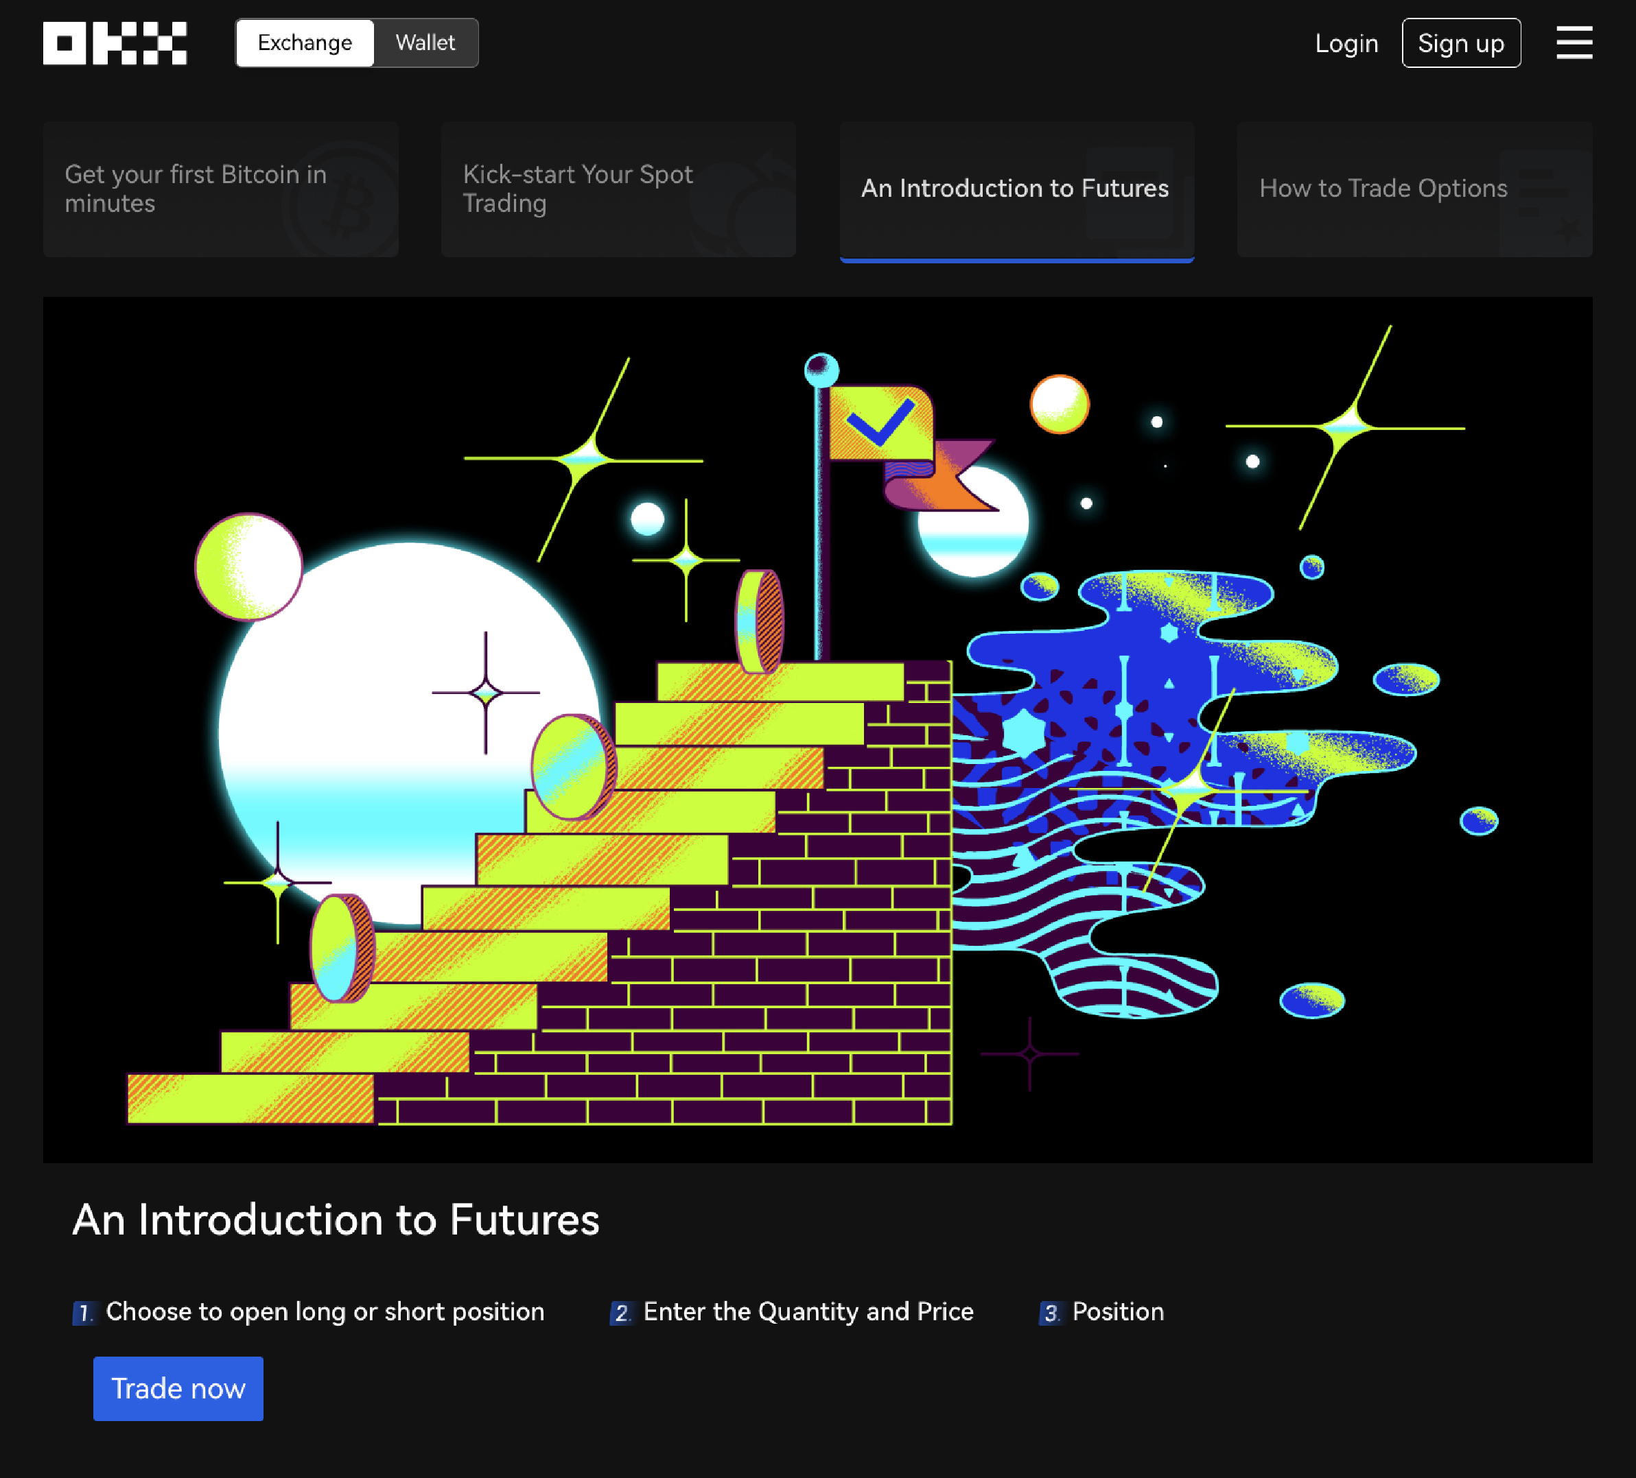This screenshot has height=1478, width=1636.
Task: Click the OKX logo
Action: pos(115,43)
